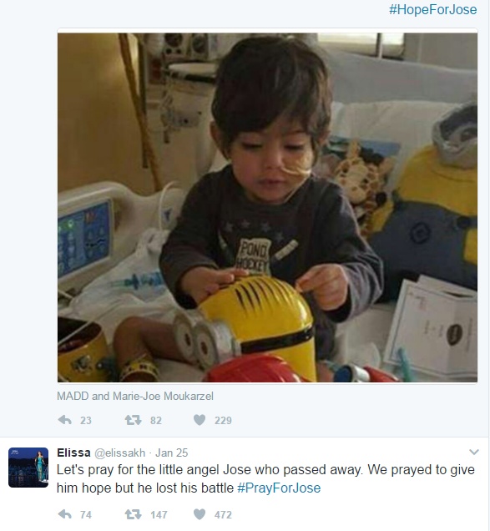Like Elissa's tweet with 472 likes
Image resolution: width=490 pixels, height=531 pixels.
click(x=200, y=515)
